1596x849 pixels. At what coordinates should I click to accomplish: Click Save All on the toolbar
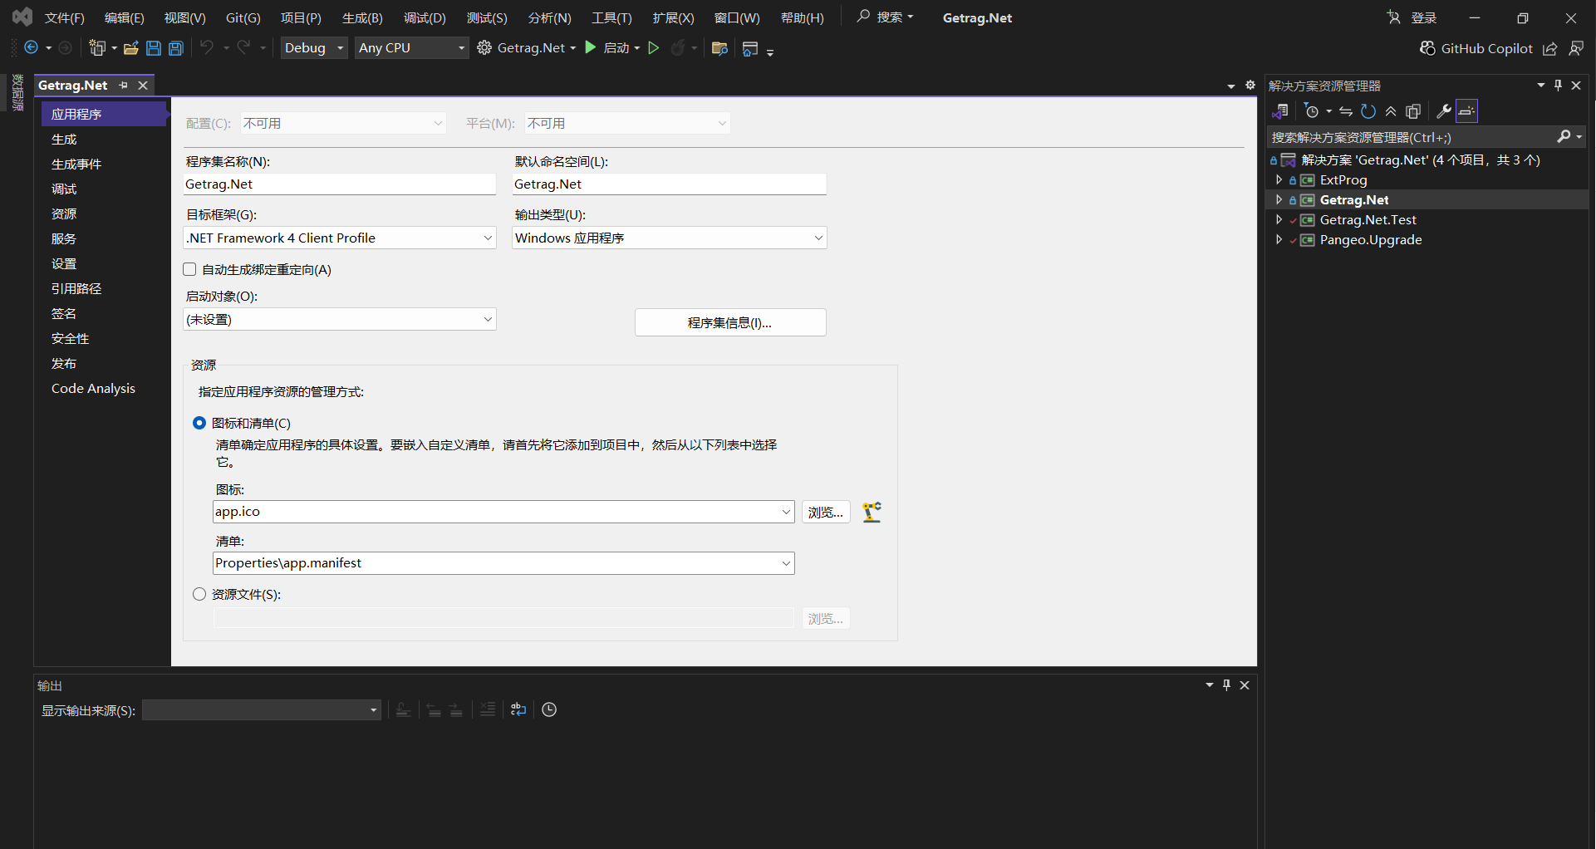[x=175, y=47]
